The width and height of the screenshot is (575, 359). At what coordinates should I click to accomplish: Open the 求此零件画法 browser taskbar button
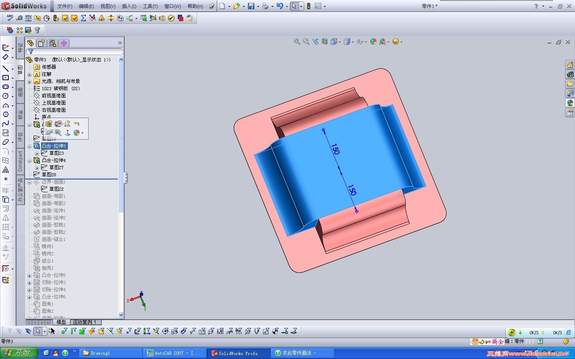tap(303, 353)
